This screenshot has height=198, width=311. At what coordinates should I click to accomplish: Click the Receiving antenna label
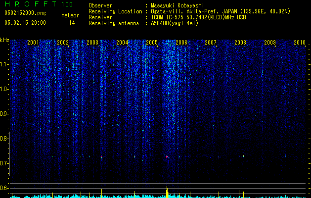pyautogui.click(x=114, y=23)
